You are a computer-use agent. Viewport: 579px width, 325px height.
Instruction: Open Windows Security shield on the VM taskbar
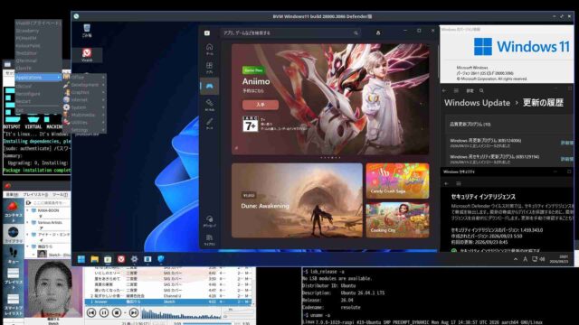pos(161,259)
